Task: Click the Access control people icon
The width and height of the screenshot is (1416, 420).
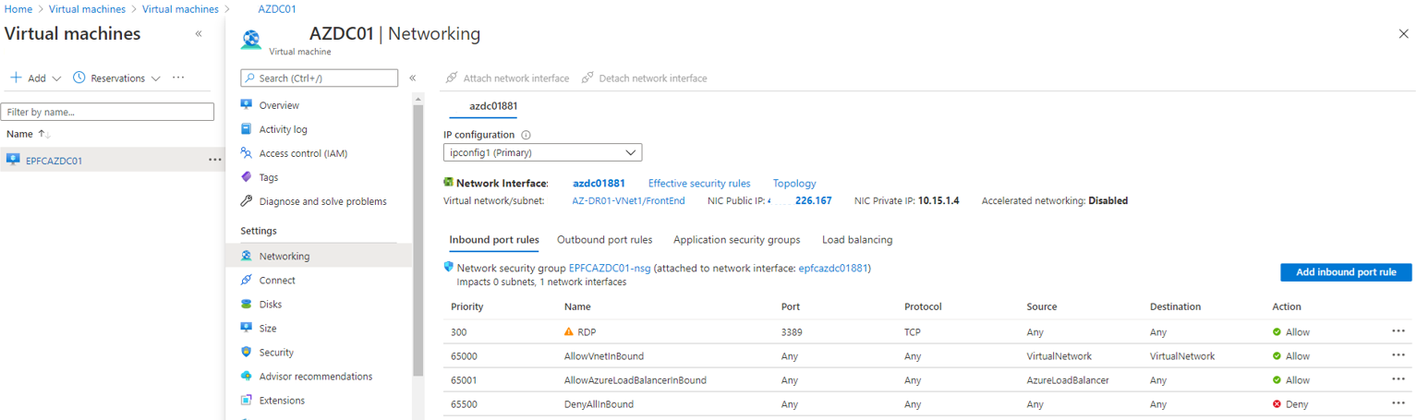Action: [246, 153]
